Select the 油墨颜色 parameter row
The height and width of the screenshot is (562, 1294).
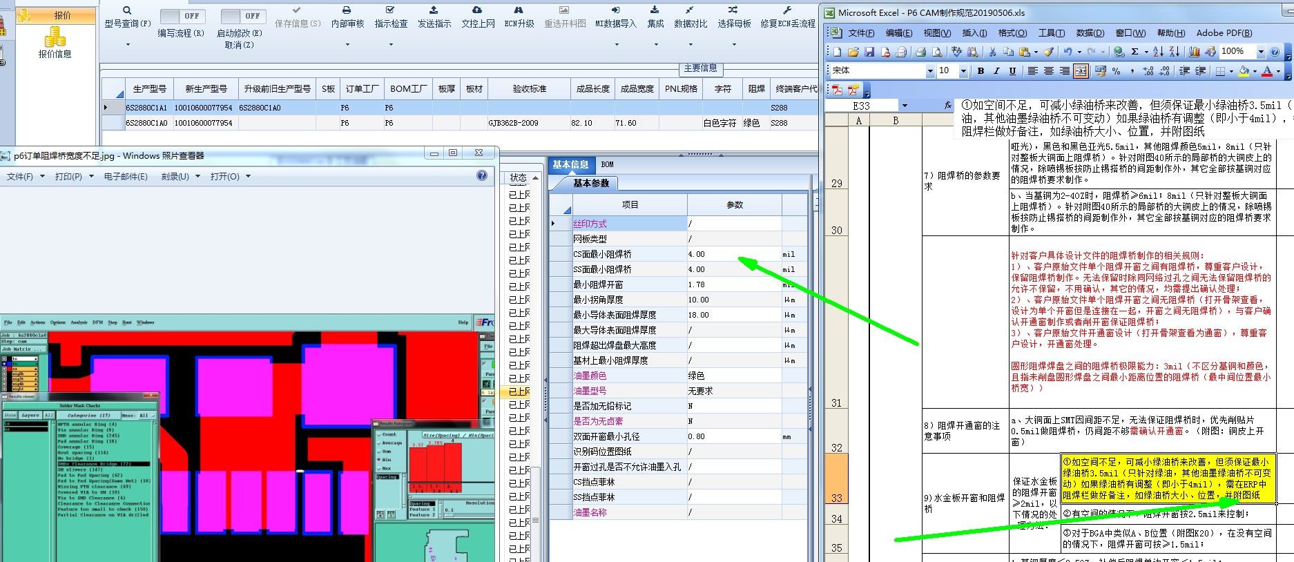pyautogui.click(x=678, y=376)
